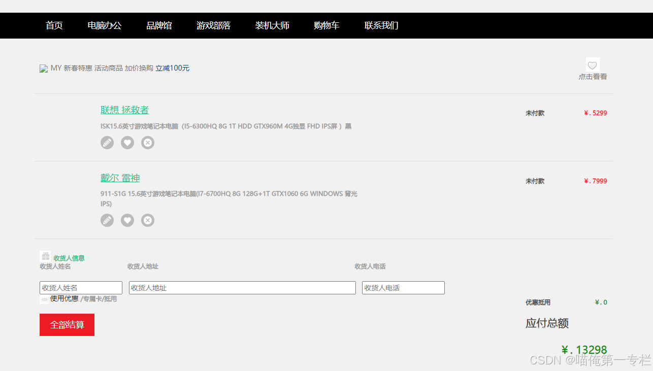
Task: Favorite the 戴尔 雷神 item with heart icon
Action: (x=127, y=220)
